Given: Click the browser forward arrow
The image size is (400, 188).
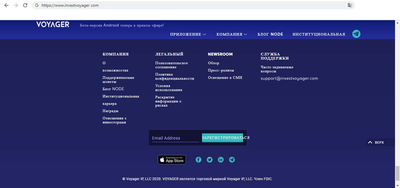Looking at the screenshot, I should 16,5.
